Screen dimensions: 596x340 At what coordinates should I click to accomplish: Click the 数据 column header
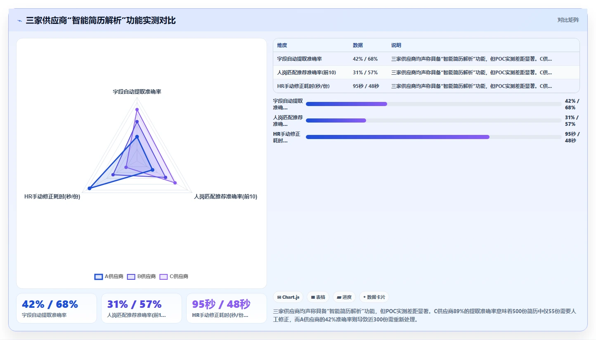point(358,45)
